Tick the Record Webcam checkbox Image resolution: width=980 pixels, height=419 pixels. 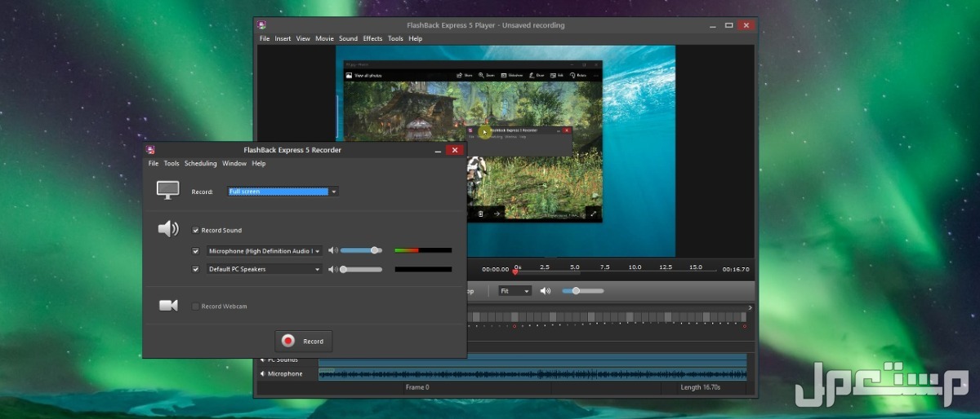coord(195,307)
